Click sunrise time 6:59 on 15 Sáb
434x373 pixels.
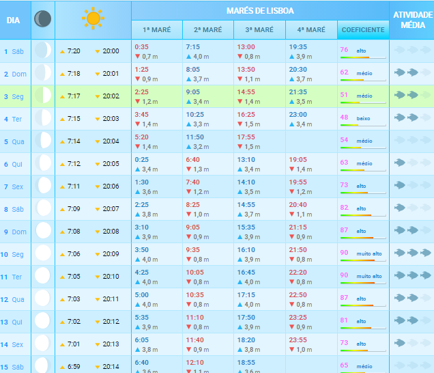[74, 367]
